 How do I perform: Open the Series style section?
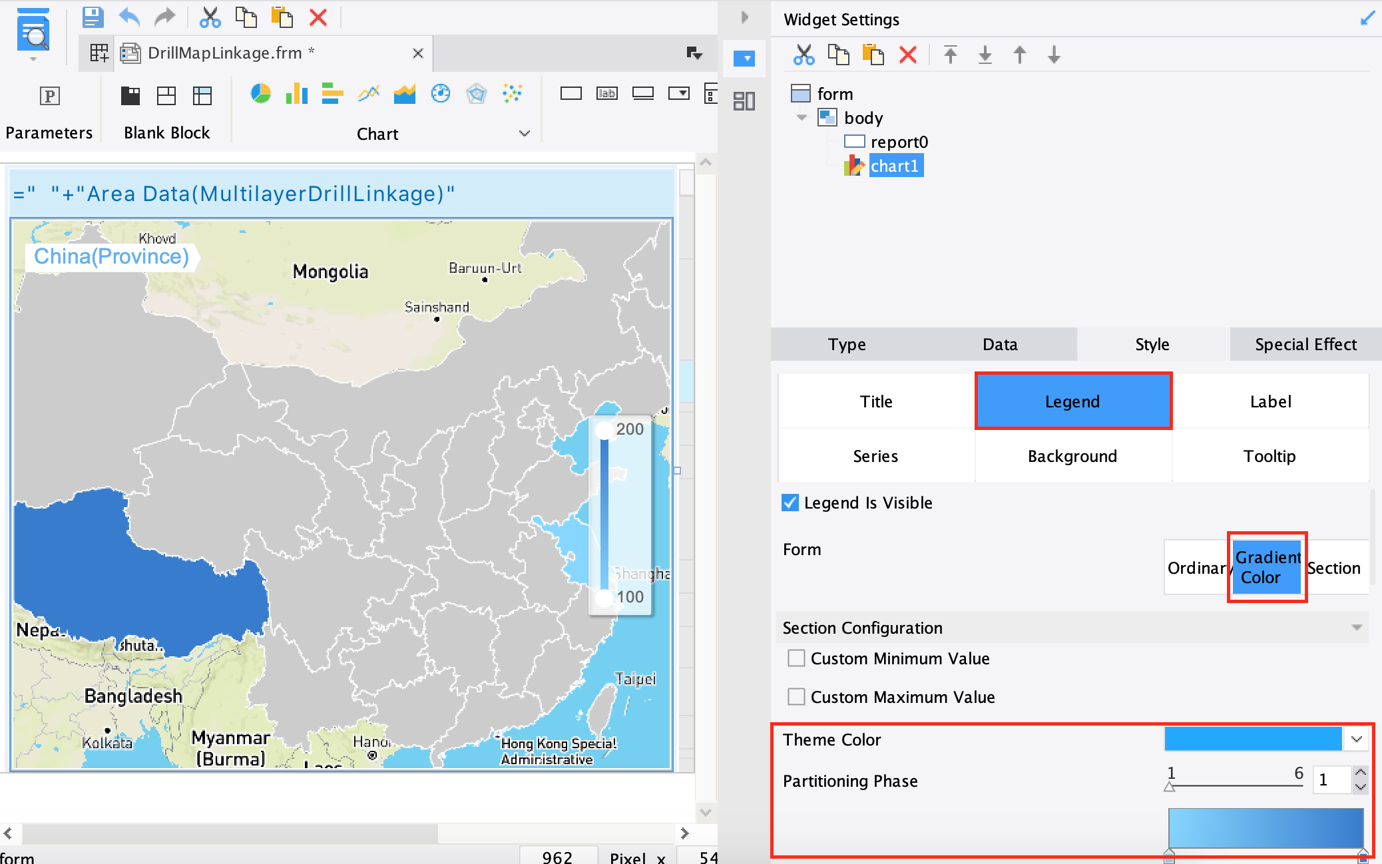876,456
